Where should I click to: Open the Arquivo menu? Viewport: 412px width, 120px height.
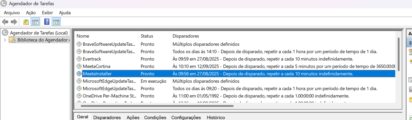(x=12, y=13)
